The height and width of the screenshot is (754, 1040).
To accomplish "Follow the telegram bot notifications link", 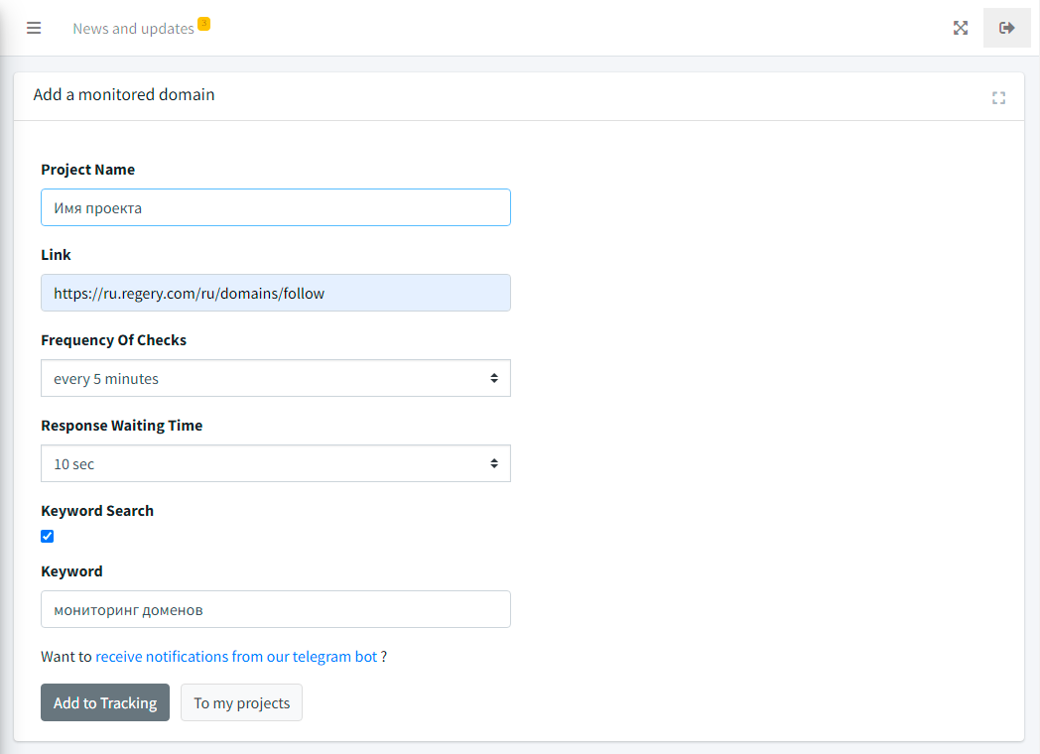I will (x=236, y=657).
